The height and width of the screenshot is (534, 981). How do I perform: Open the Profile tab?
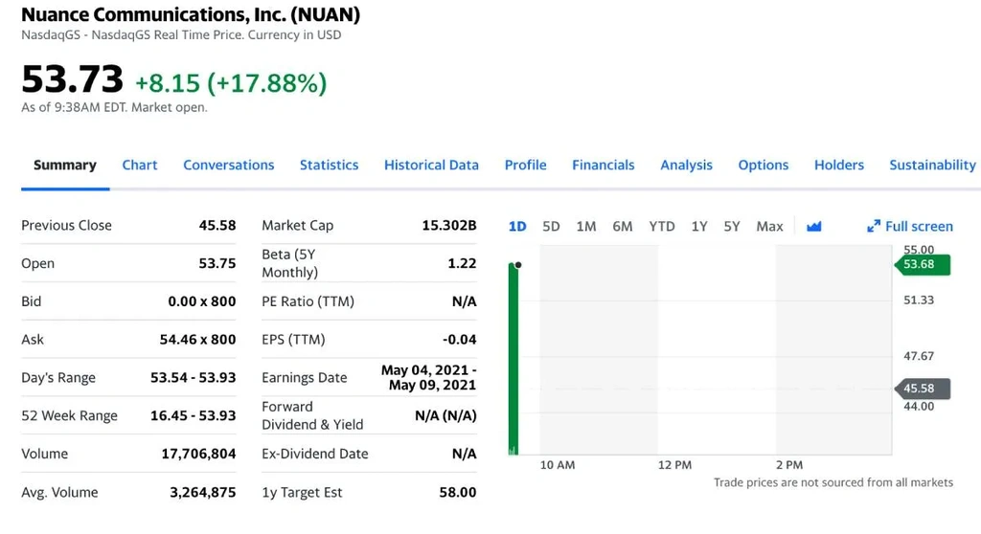(x=525, y=165)
